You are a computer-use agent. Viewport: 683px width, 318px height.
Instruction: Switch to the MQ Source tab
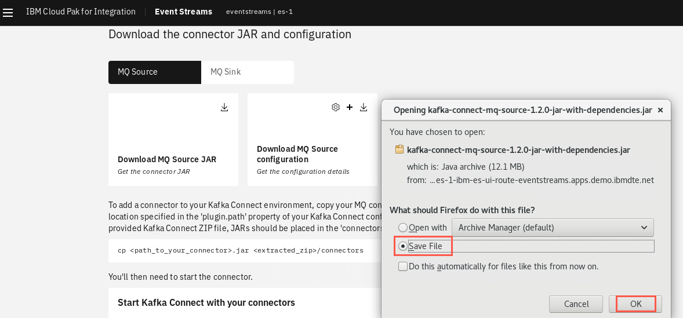pyautogui.click(x=155, y=72)
